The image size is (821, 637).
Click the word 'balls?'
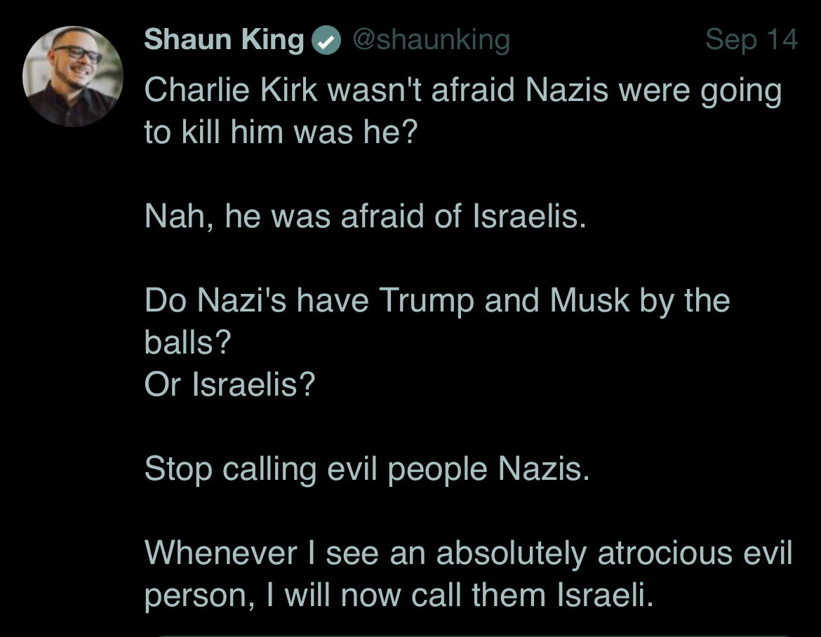(x=187, y=342)
